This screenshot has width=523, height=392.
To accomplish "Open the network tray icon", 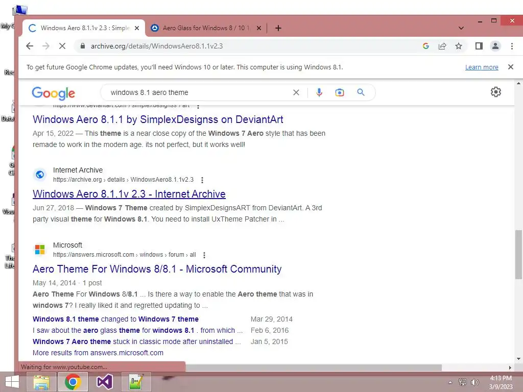I will pyautogui.click(x=462, y=382).
